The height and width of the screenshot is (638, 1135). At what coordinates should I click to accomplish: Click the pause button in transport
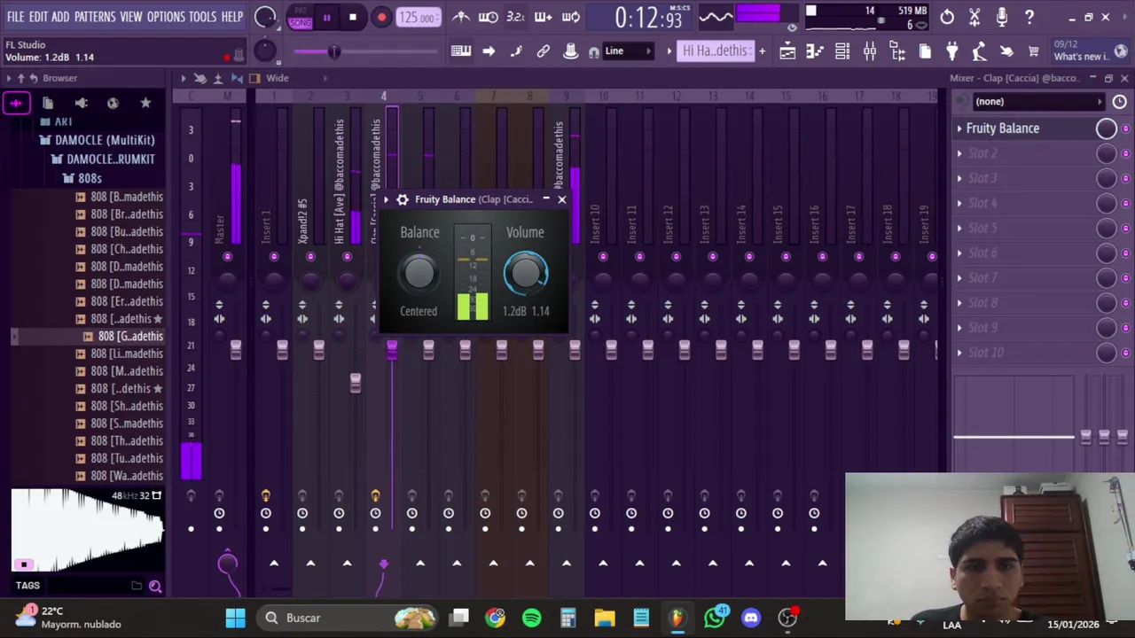pyautogui.click(x=326, y=17)
